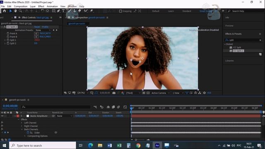Toggle Point A stopwatch
265x149 pixels.
(x=8, y=34)
